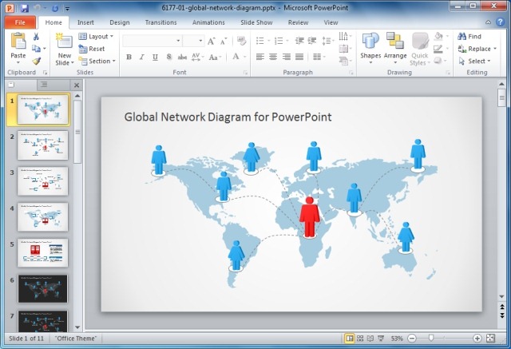511x349 pixels.
Task: Select the Format Painter brush
Action: 36,61
